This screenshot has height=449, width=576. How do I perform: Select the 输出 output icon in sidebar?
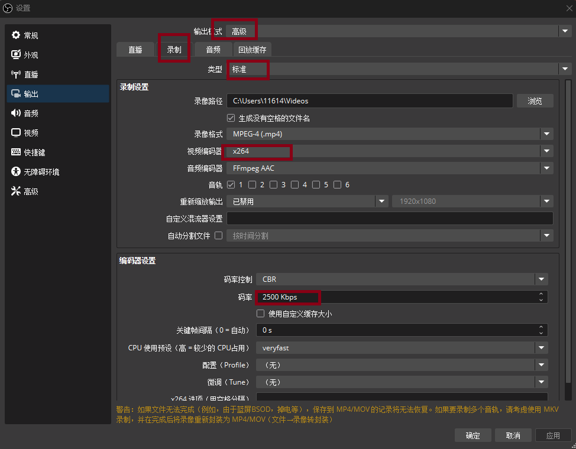(16, 94)
